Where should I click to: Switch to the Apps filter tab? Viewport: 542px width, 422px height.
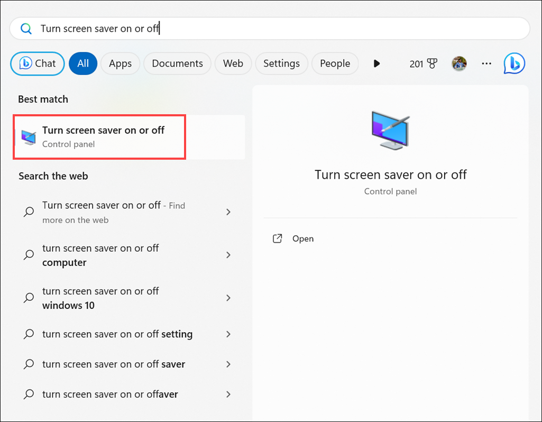pos(120,63)
